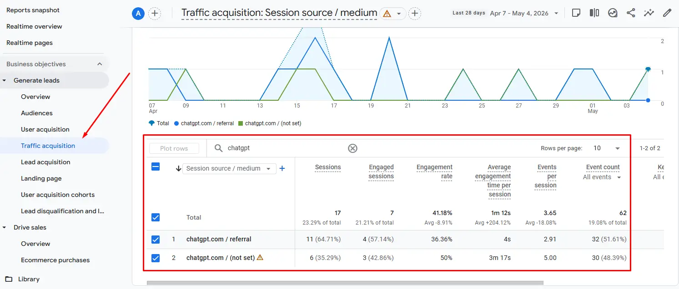Open Reports snapshot

tap(33, 10)
